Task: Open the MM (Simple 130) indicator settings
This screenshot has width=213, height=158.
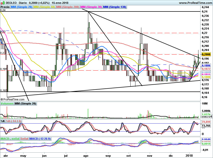Action: point(115,7)
